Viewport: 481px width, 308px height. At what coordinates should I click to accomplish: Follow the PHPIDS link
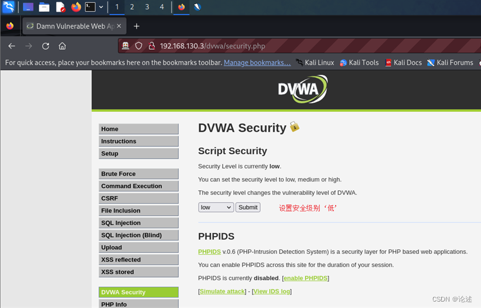209,252
